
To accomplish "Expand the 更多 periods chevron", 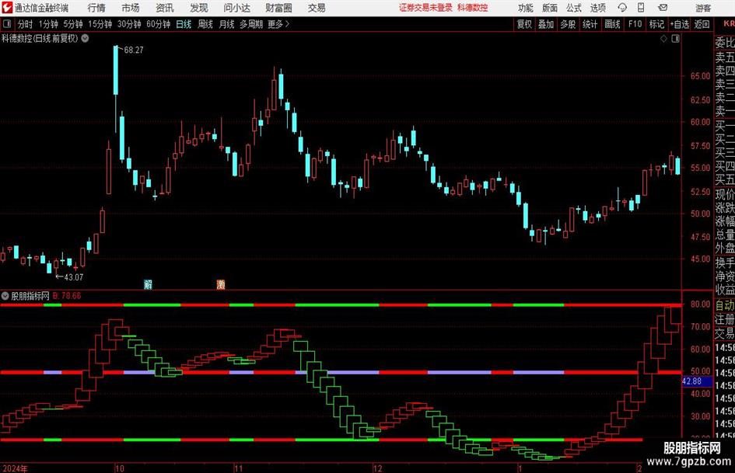I will click(x=287, y=24).
